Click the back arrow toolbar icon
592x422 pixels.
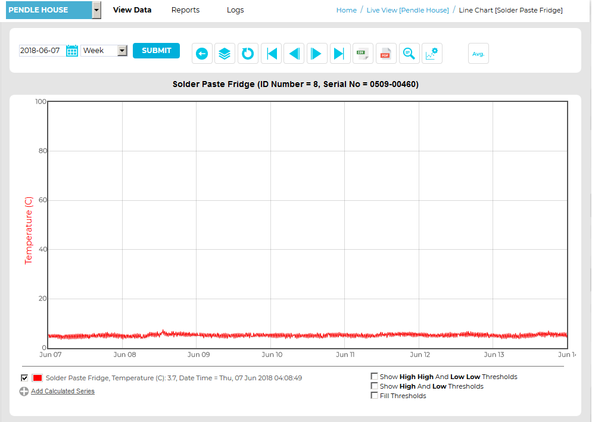pos(202,54)
